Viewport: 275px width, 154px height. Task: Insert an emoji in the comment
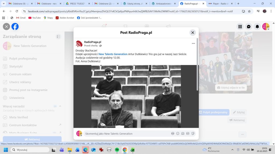(178, 133)
